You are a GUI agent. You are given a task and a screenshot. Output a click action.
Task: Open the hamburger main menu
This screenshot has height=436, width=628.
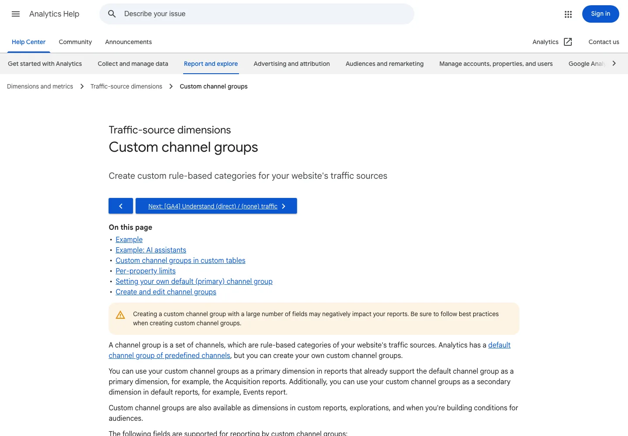click(16, 14)
